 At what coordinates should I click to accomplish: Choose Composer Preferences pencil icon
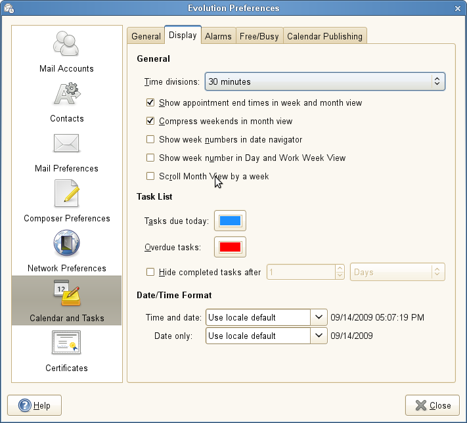(x=67, y=193)
